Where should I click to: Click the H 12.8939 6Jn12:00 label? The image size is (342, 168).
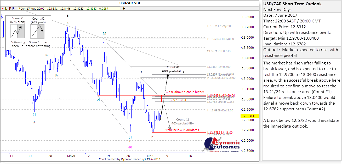(x=220, y=110)
